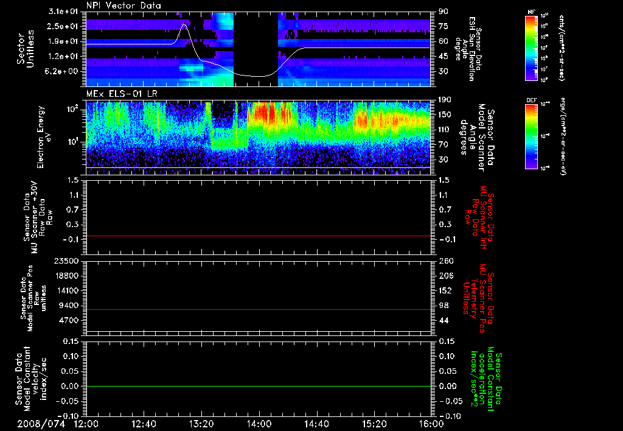Image resolution: width=623 pixels, height=431 pixels.
Task: Select the green 'Model Constant acceleration' label
Action: (x=486, y=379)
